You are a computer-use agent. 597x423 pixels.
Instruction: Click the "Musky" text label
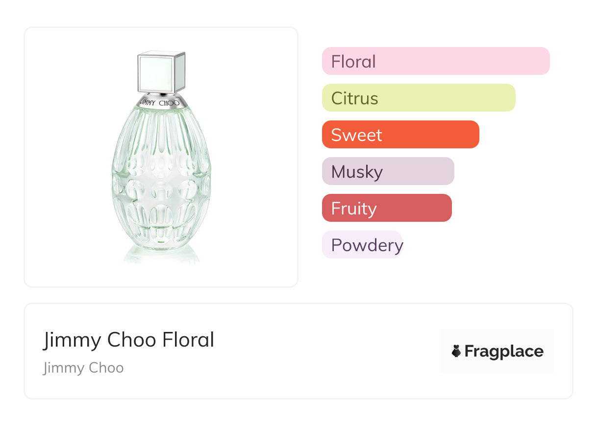pos(357,172)
